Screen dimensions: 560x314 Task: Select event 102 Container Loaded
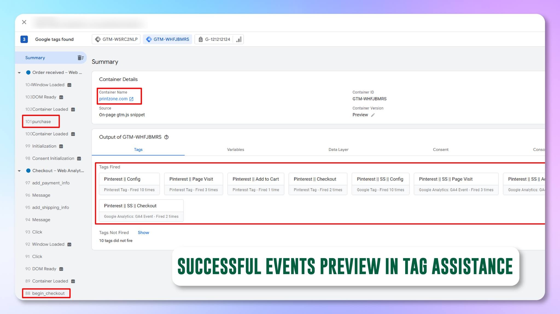47,109
